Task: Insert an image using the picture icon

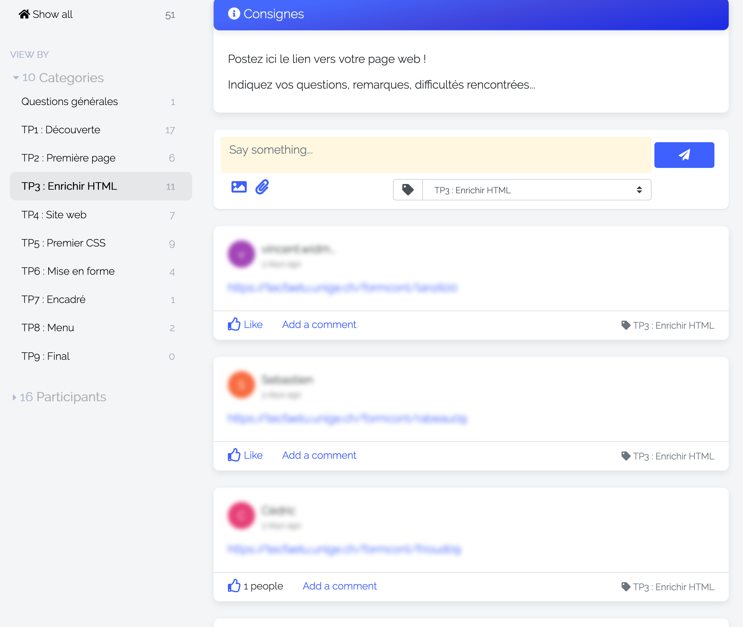Action: [239, 187]
